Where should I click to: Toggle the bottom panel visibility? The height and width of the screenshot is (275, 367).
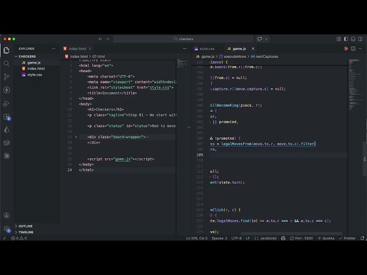click(x=353, y=39)
